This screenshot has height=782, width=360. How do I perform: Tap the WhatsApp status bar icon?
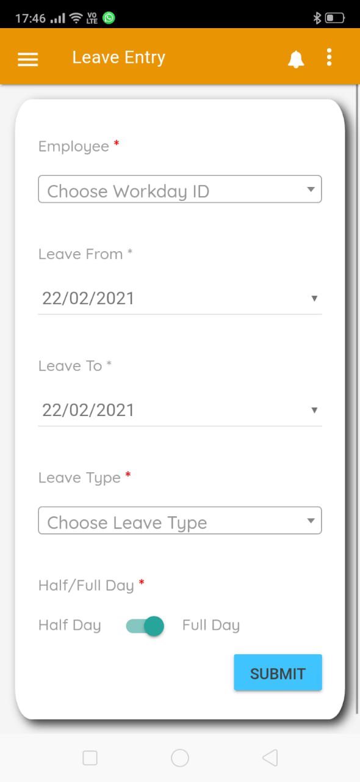[x=109, y=18]
